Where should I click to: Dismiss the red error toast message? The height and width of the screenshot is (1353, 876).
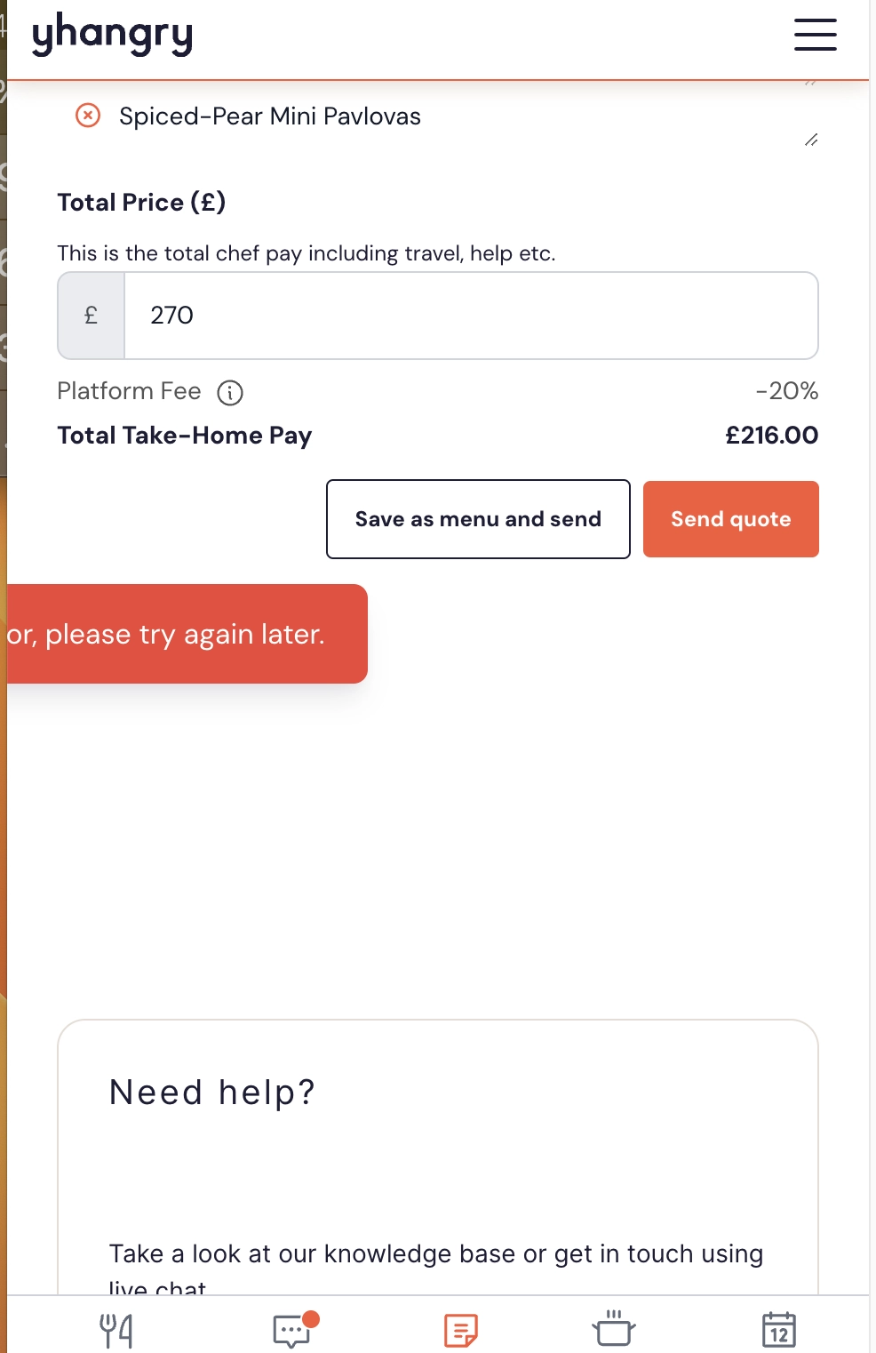[x=187, y=634]
